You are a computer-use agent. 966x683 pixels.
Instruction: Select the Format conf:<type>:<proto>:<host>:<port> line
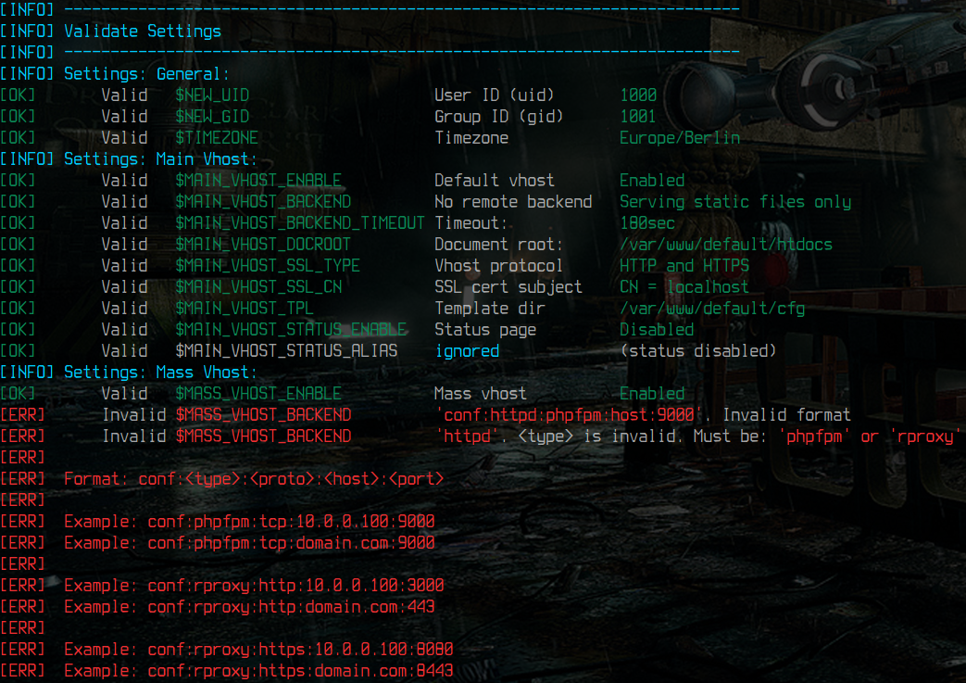click(x=254, y=479)
